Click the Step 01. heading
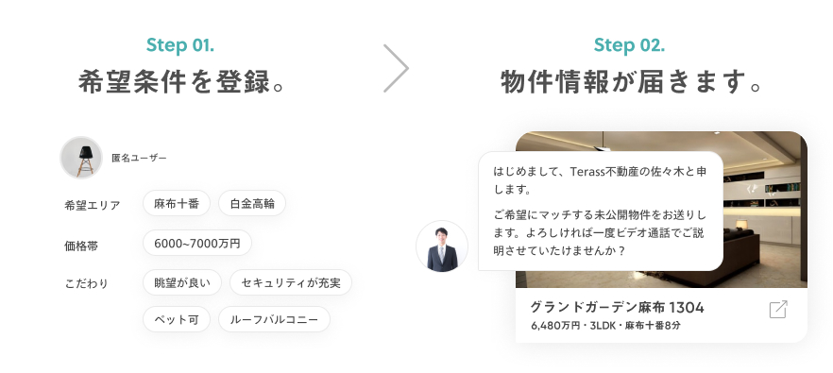 point(180,45)
